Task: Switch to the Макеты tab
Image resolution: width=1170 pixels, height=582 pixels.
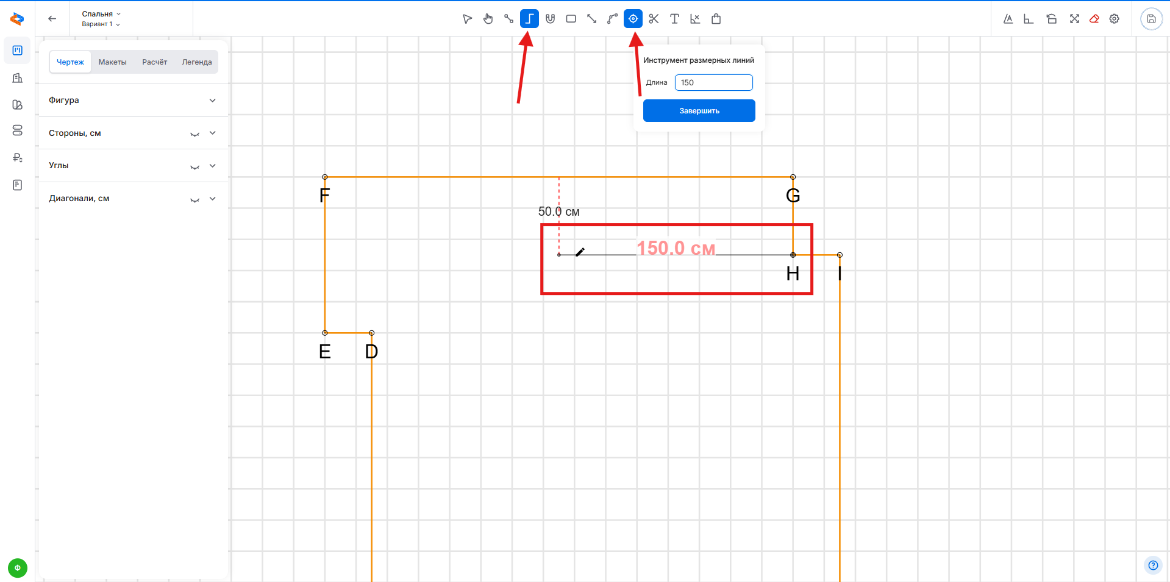Action: click(112, 62)
